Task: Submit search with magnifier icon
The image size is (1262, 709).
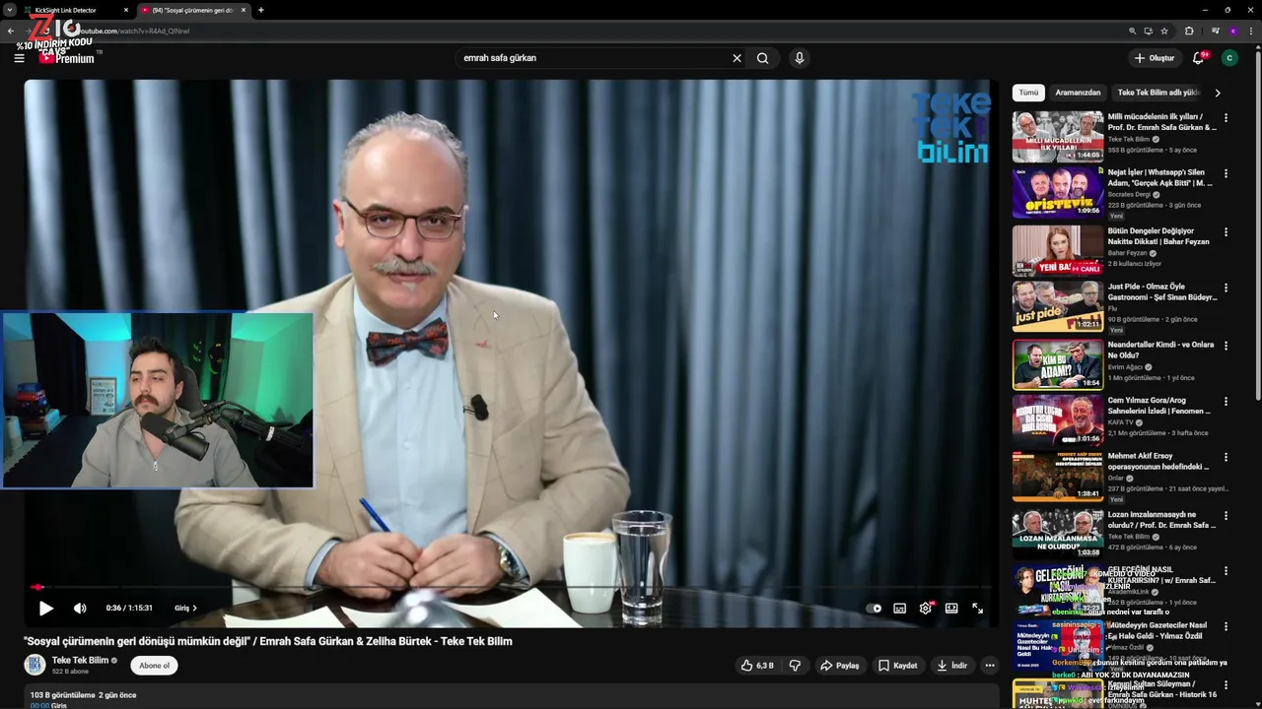Action: pyautogui.click(x=762, y=58)
